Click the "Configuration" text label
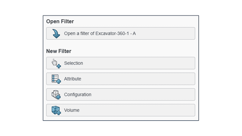Viewport: 242px width, 136px height. tap(78, 95)
